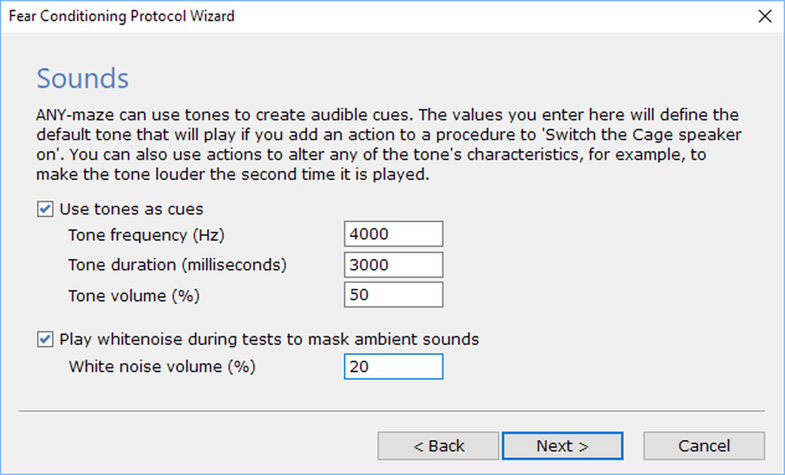Image resolution: width=785 pixels, height=475 pixels.
Task: Click the horizontal separator above the buttons
Action: tap(392, 411)
